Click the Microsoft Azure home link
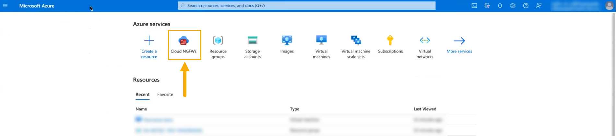616x136 pixels. pyautogui.click(x=37, y=6)
